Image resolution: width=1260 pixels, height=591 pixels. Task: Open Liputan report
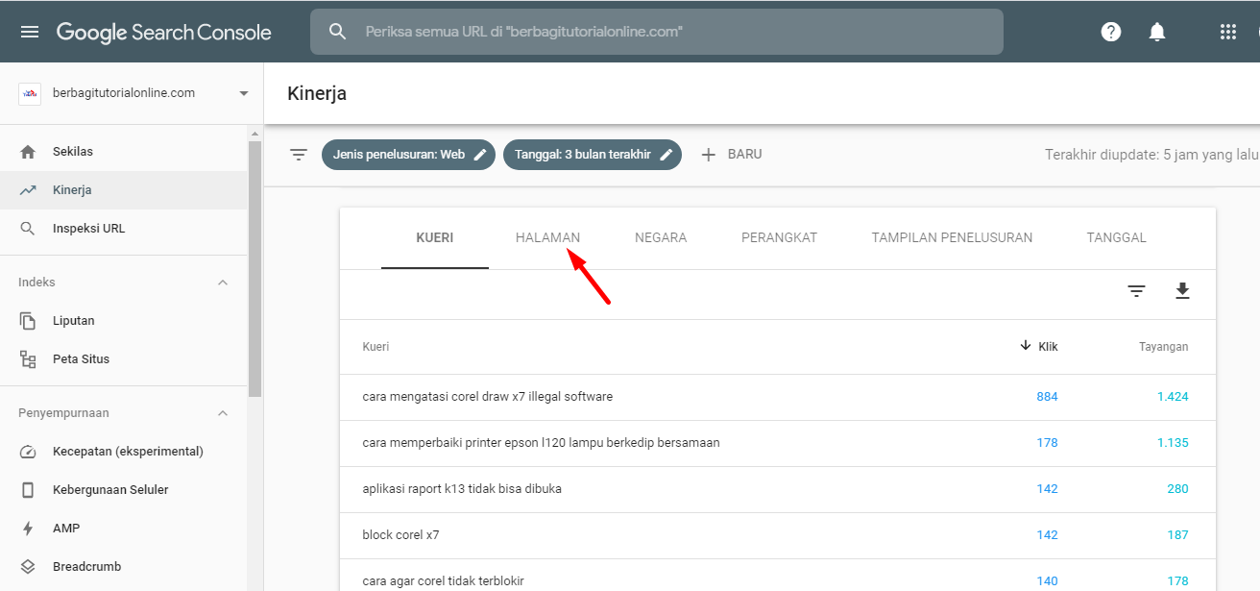(123, 321)
